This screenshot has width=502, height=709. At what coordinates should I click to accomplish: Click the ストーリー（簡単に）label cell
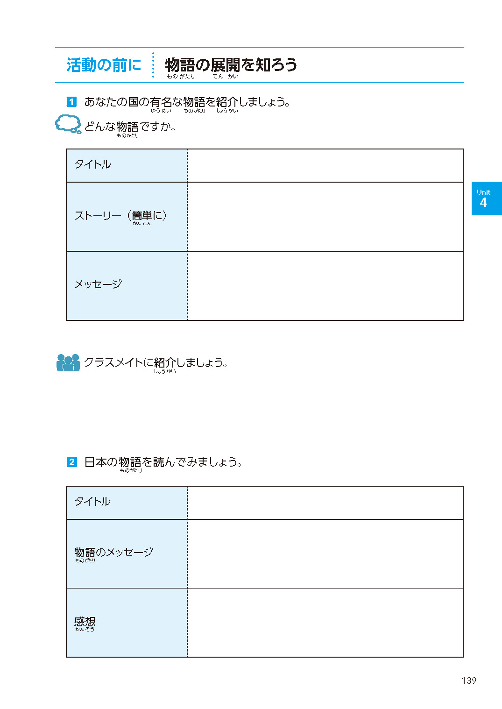coord(127,217)
